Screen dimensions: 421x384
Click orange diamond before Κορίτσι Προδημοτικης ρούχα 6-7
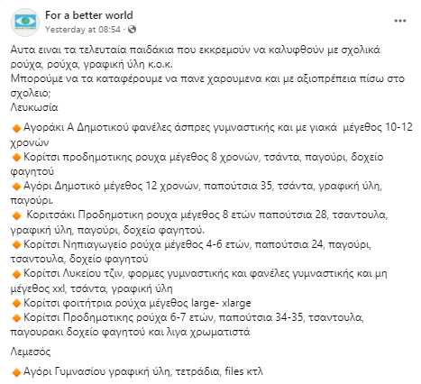point(16,317)
